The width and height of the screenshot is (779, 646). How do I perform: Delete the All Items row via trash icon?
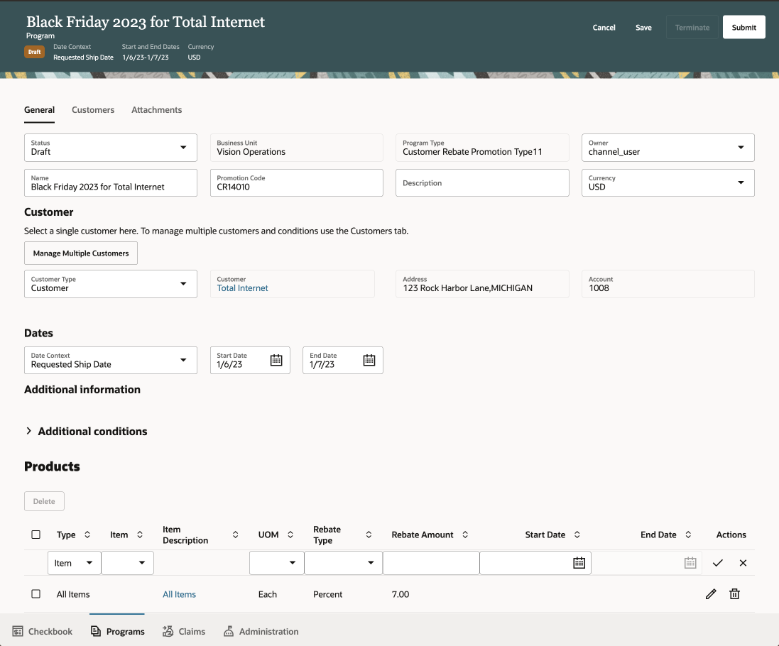735,594
